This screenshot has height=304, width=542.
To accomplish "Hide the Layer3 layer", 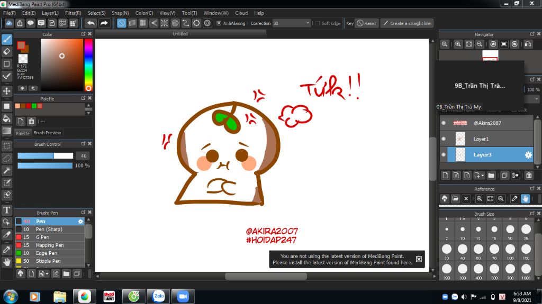I will 444,155.
